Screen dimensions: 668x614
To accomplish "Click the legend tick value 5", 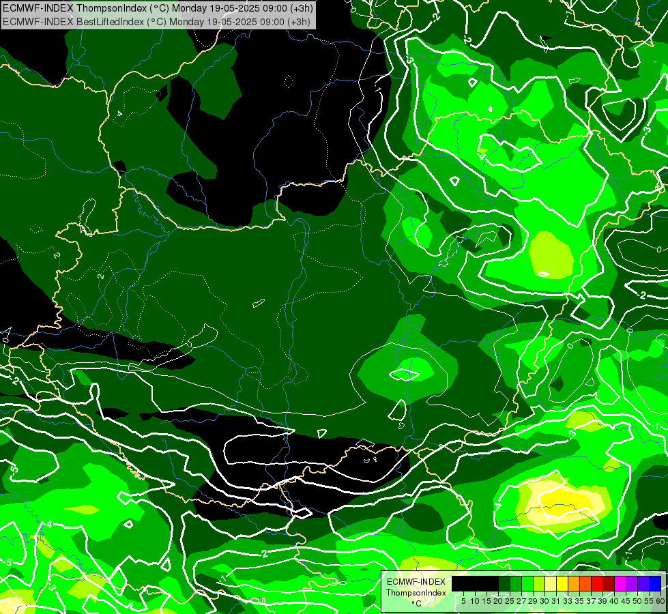I will pos(463,601).
